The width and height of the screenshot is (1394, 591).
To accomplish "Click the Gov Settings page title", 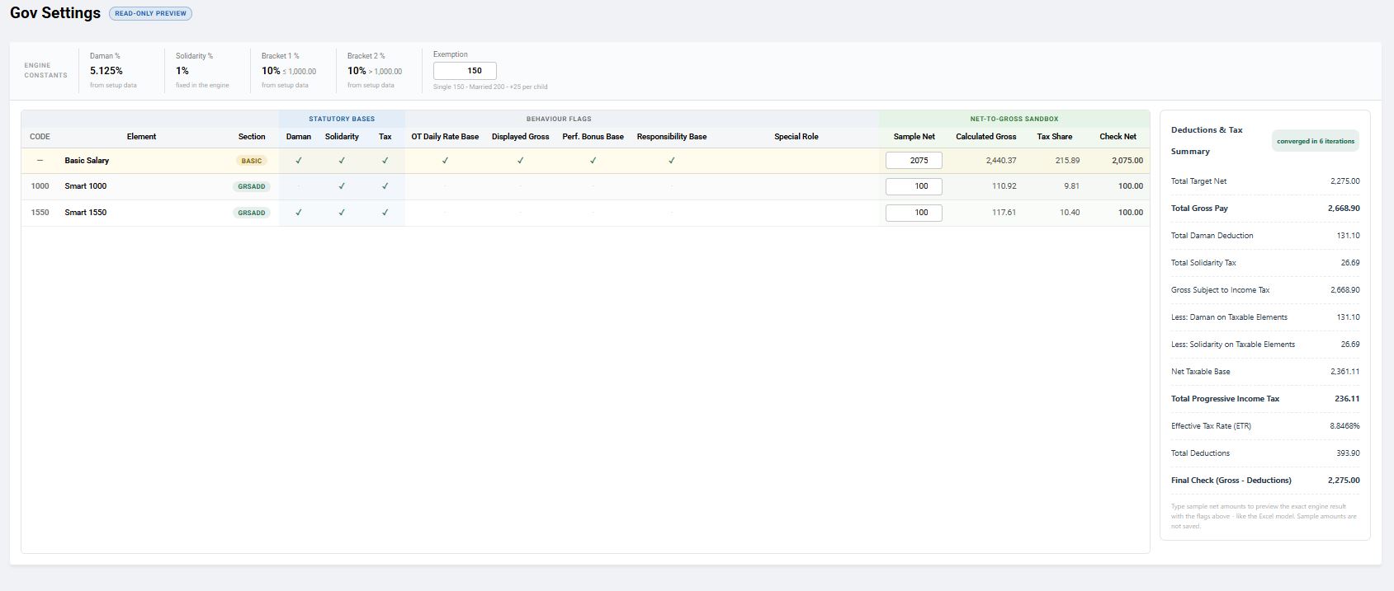I will (x=55, y=13).
